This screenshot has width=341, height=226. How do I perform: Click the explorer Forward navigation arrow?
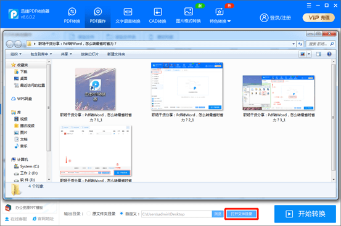click(x=18, y=44)
